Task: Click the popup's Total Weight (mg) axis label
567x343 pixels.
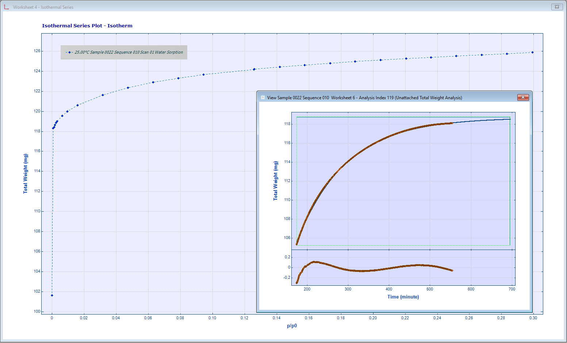Action: [x=275, y=181]
